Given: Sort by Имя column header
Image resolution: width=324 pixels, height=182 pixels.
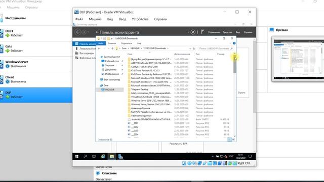Looking at the screenshot, I should pyautogui.click(x=130, y=54).
